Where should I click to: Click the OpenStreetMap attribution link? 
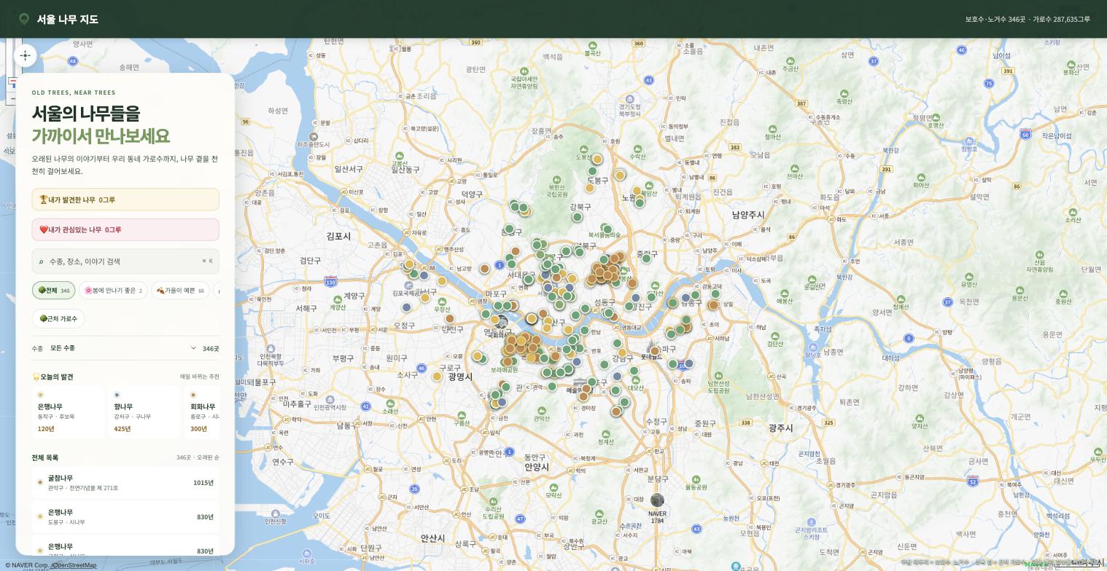click(x=74, y=565)
